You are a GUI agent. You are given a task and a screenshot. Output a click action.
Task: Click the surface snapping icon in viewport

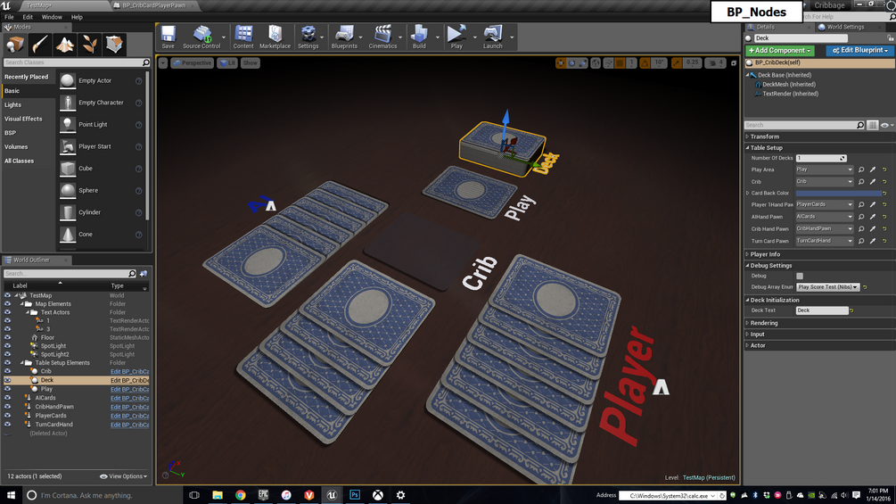[609, 62]
